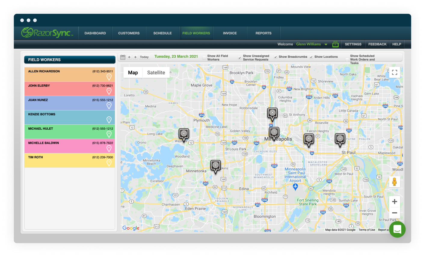Switch to the Reports tab
The width and height of the screenshot is (425, 257).
click(x=263, y=33)
